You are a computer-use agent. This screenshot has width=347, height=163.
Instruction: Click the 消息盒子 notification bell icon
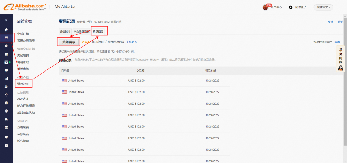coord(291,7)
